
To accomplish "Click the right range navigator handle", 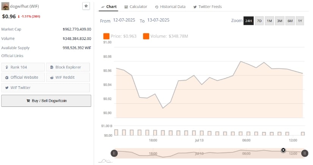I will click(x=305, y=153).
